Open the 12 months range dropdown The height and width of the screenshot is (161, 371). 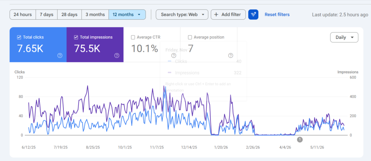pos(127,15)
